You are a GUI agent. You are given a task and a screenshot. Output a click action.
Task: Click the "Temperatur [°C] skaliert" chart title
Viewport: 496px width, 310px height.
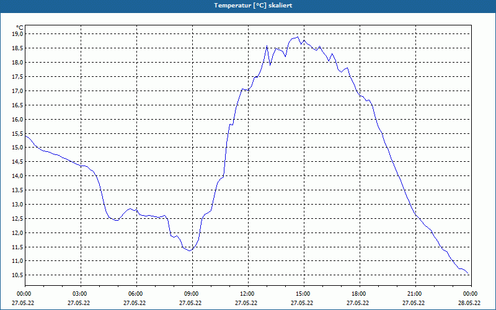253,6
